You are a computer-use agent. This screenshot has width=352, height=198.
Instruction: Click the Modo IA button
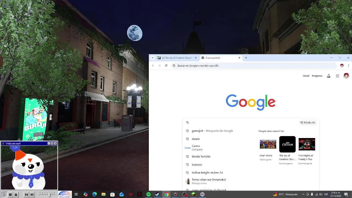point(308,123)
